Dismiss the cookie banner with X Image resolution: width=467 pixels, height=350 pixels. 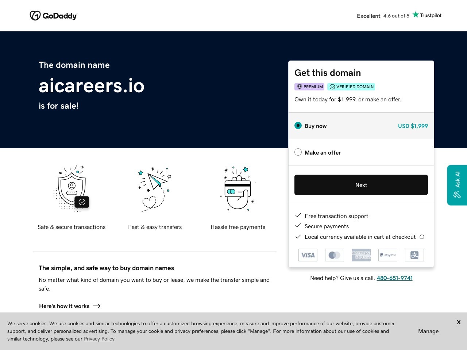point(459,322)
